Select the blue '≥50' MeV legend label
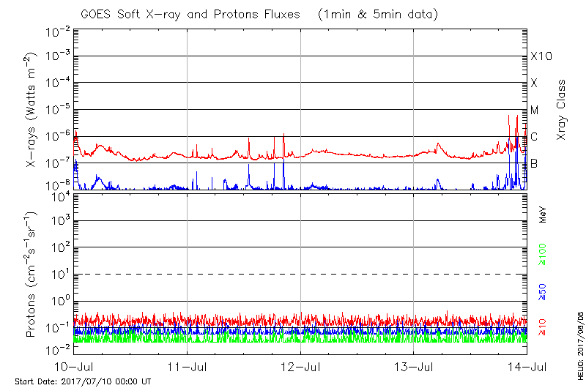 [543, 291]
